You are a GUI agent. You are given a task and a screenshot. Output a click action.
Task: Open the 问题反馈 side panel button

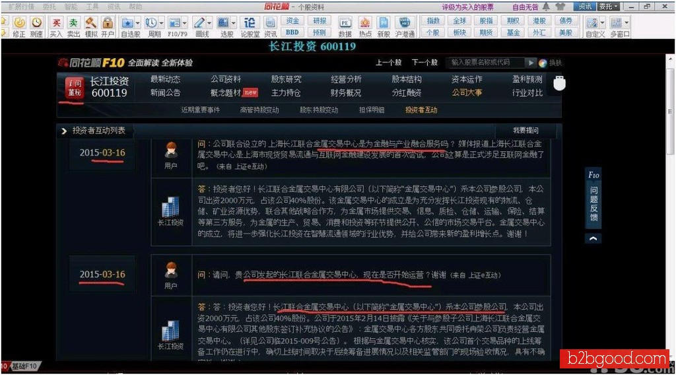point(593,198)
